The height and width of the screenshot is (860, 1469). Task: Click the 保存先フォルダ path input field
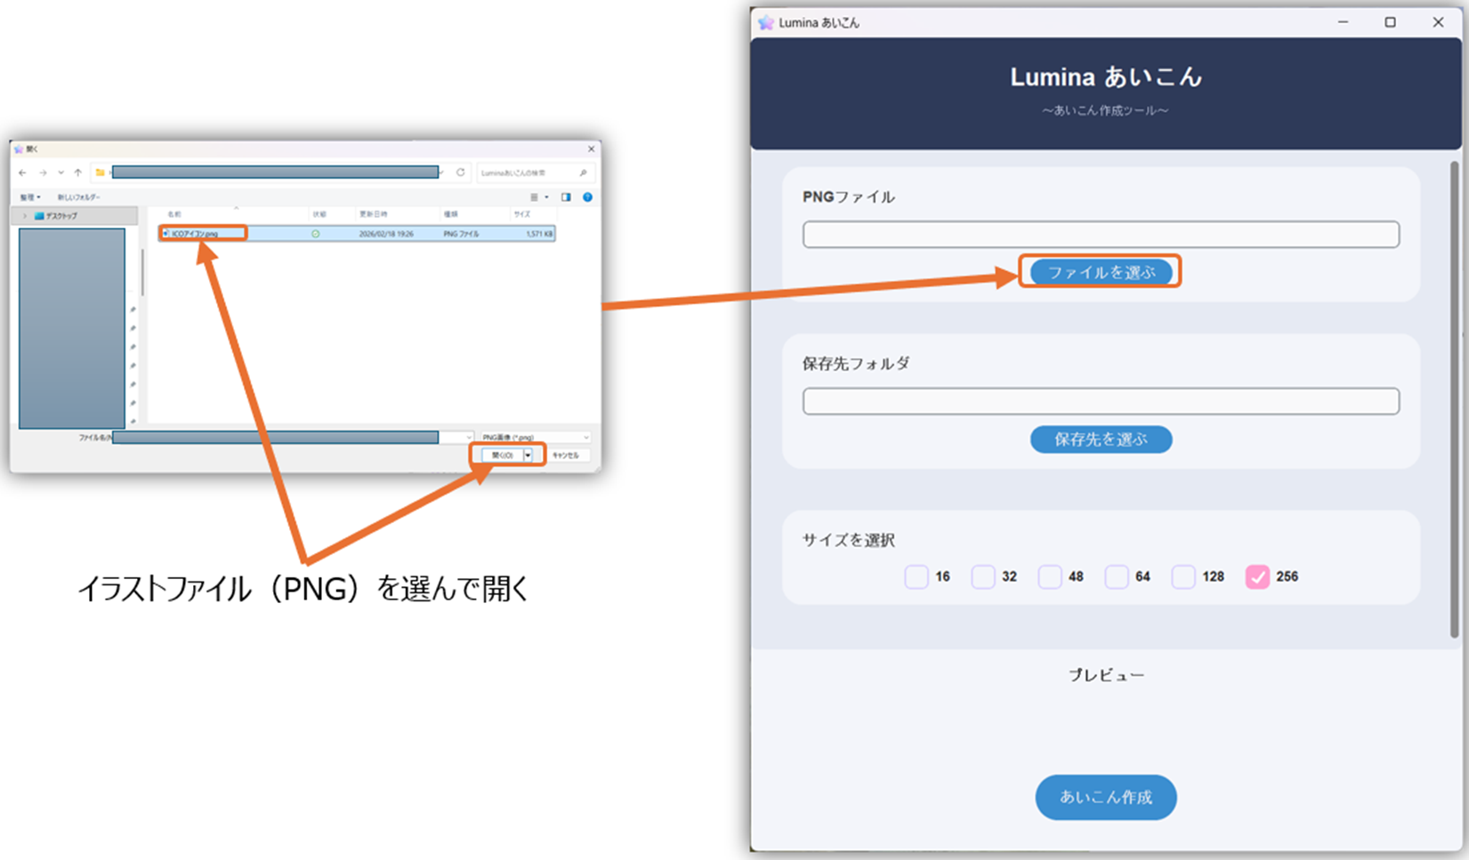click(x=1101, y=401)
